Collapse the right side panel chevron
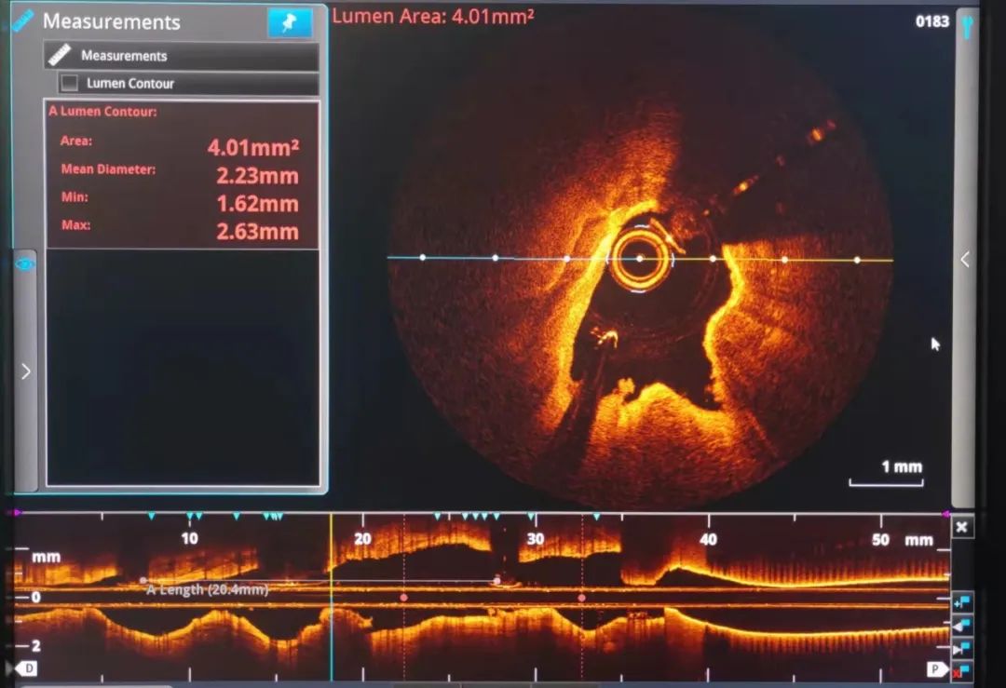Image resolution: width=1006 pixels, height=688 pixels. [965, 260]
